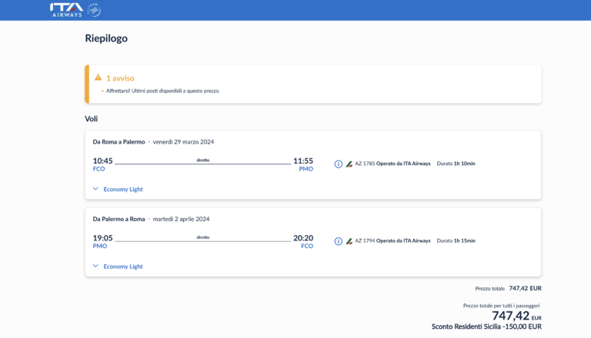Click arrival time 11:55
This screenshot has width=591, height=338.
(x=303, y=161)
